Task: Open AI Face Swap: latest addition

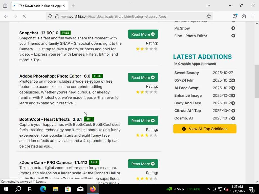Action: pos(187,88)
